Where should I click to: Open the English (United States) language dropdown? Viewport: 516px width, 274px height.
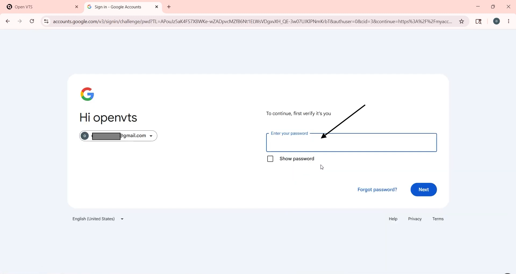98,219
